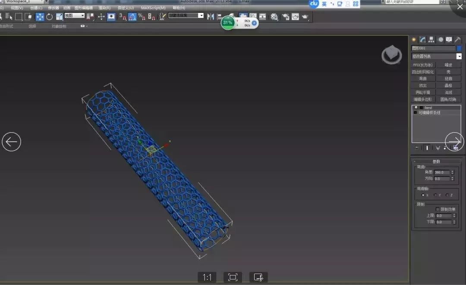Open the Modify command panel tab

point(422,40)
